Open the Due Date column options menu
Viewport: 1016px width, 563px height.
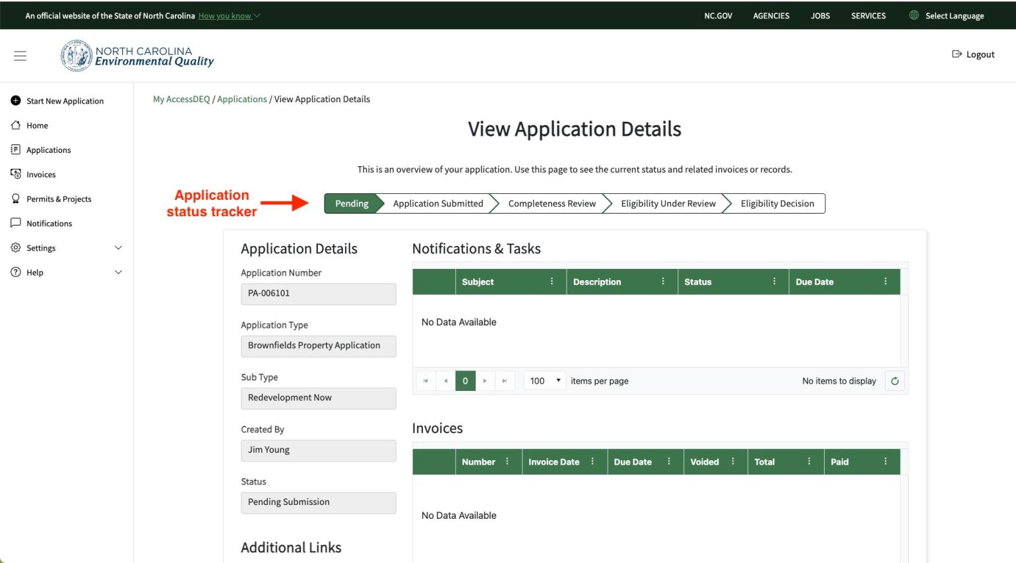coord(886,281)
